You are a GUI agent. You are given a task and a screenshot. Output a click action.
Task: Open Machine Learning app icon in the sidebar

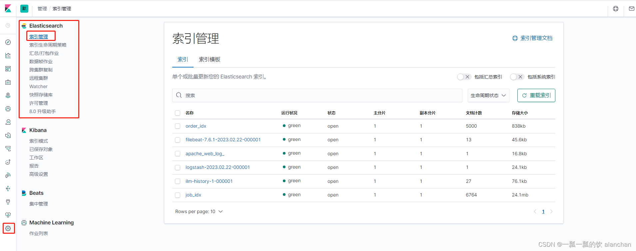8,109
